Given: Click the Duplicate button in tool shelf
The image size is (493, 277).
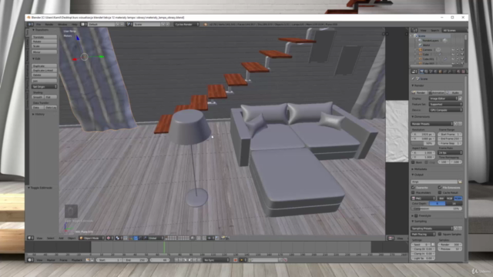Looking at the screenshot, I should coord(45,66).
